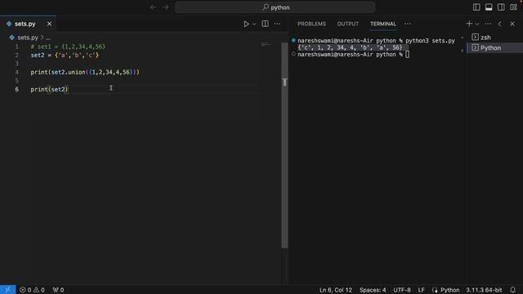
Task: Click sets.py in the breadcrumb
Action: [28, 38]
